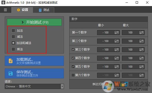Click the 最大 column header

point(126,25)
